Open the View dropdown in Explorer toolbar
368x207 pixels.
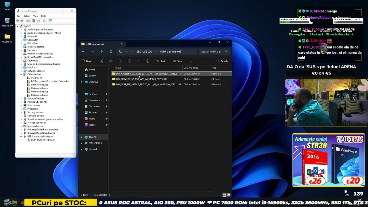pos(179,61)
